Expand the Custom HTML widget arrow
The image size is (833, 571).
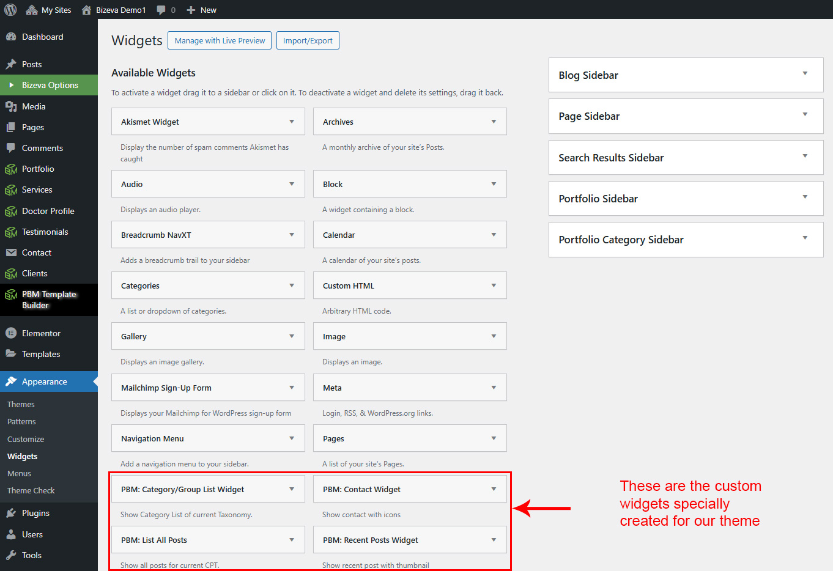[494, 285]
